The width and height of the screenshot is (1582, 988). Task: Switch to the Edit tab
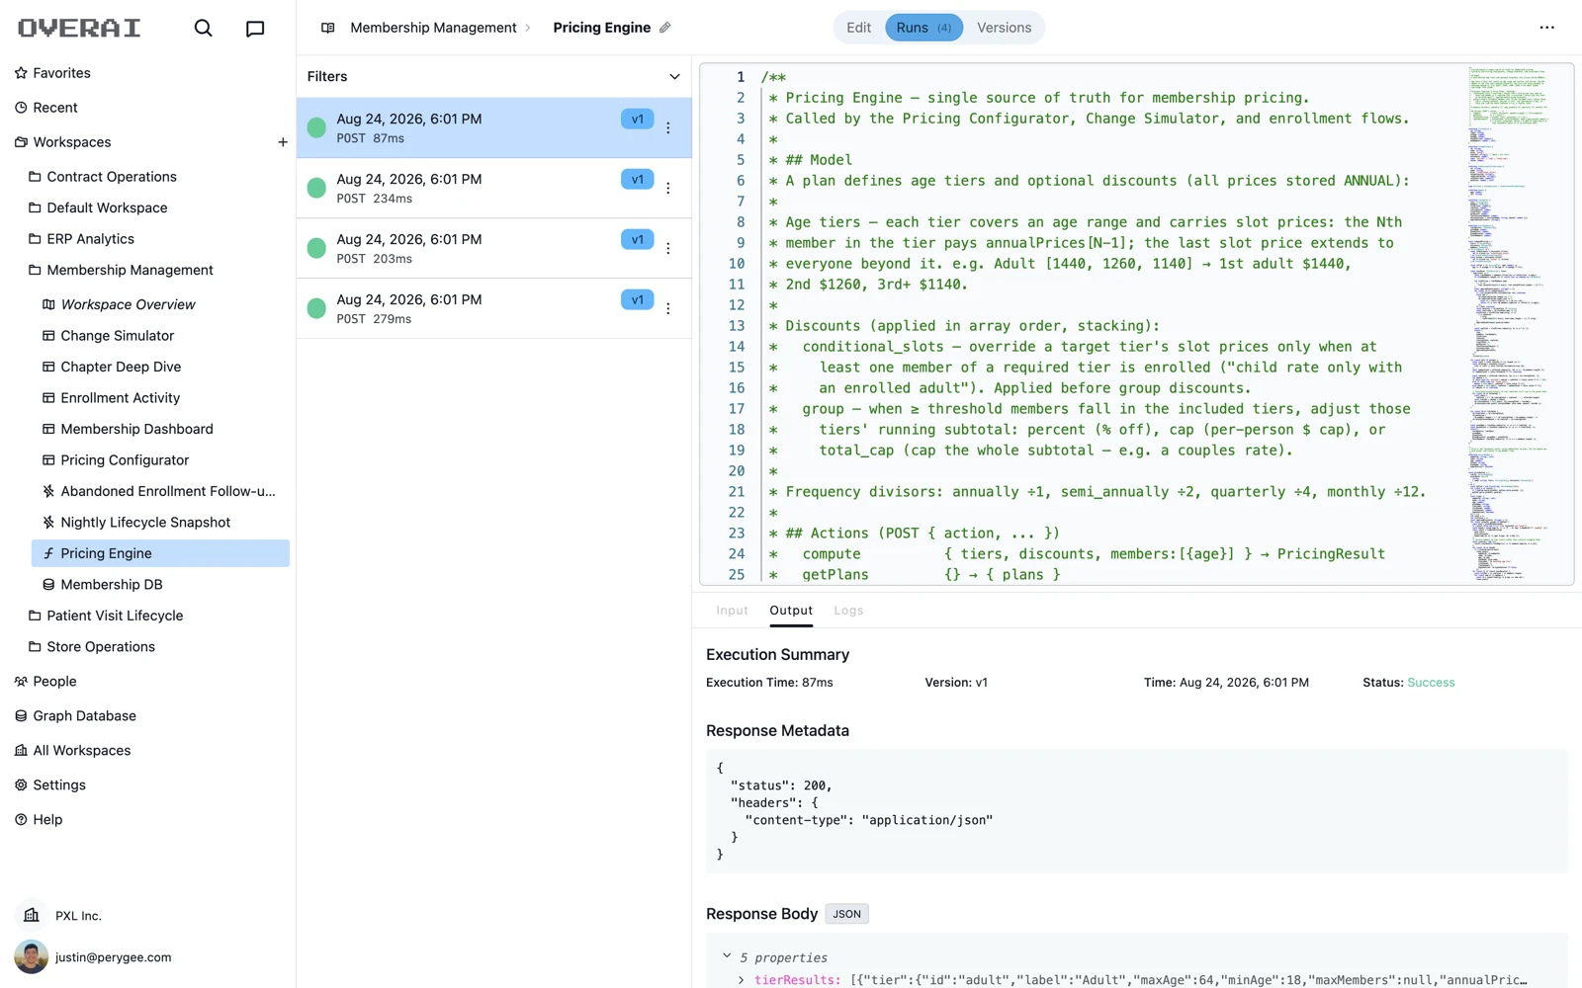pyautogui.click(x=858, y=28)
